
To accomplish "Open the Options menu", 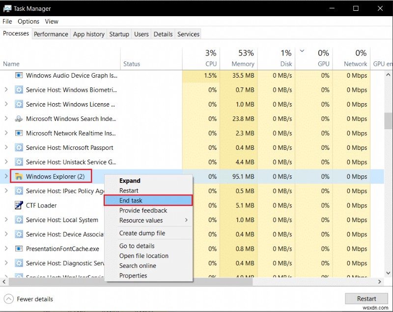I will coord(28,21).
